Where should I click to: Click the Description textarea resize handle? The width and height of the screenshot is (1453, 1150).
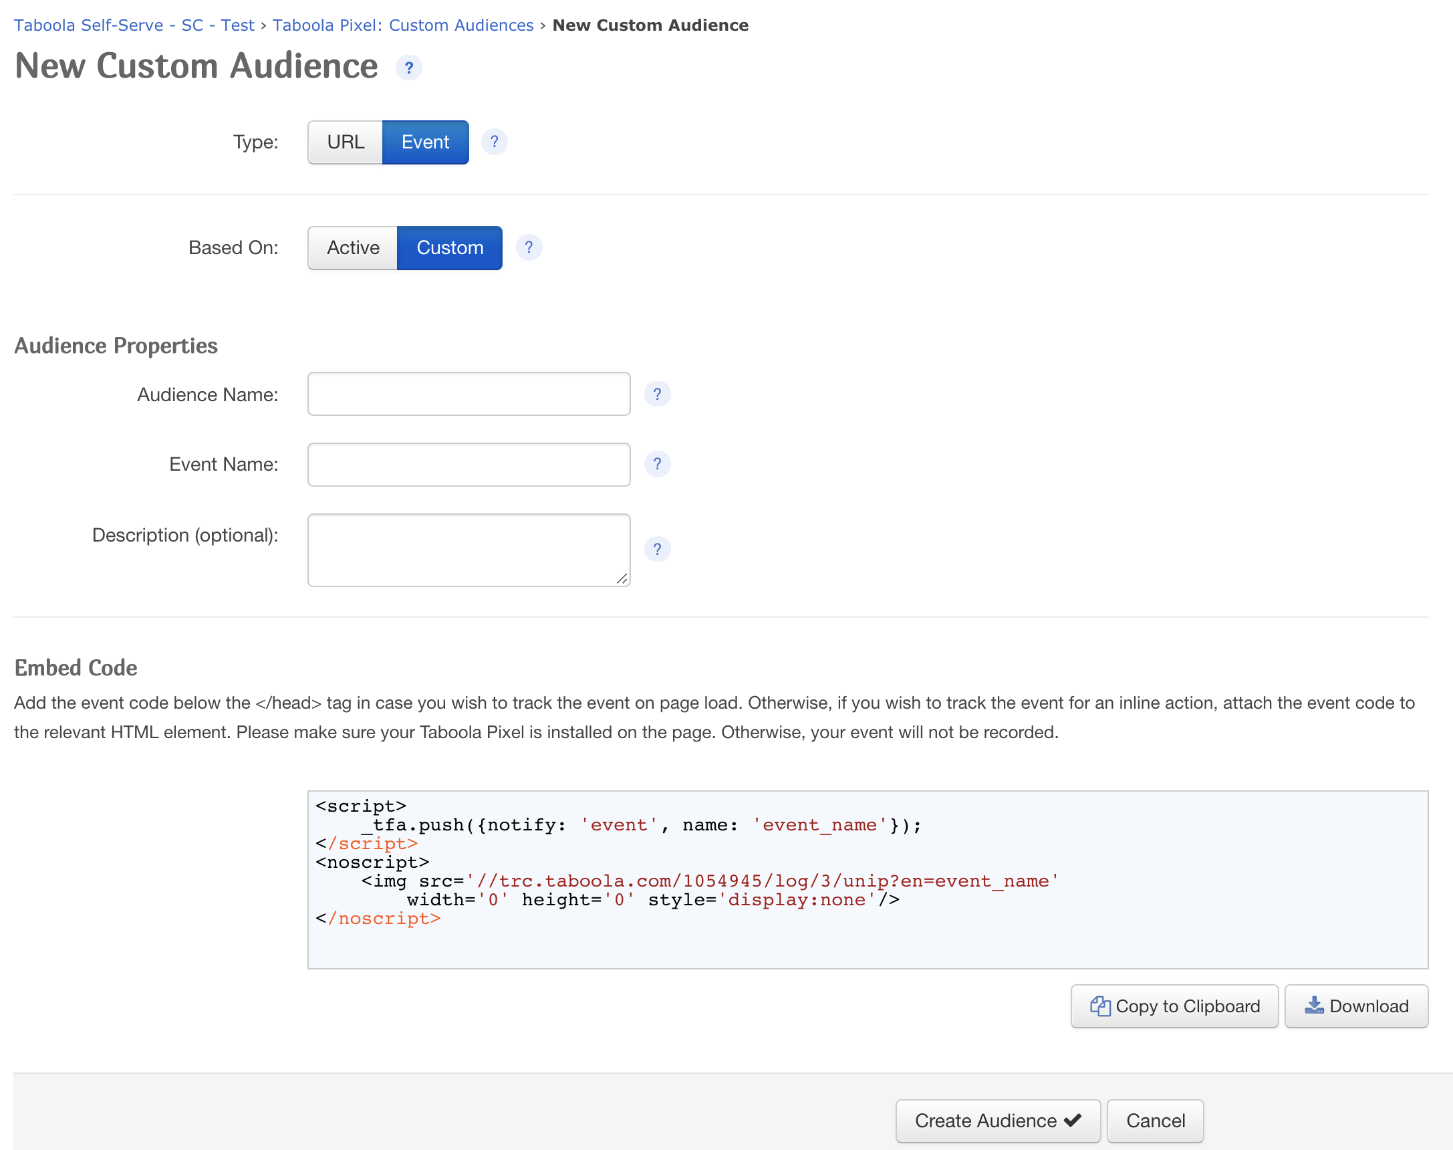pyautogui.click(x=622, y=579)
